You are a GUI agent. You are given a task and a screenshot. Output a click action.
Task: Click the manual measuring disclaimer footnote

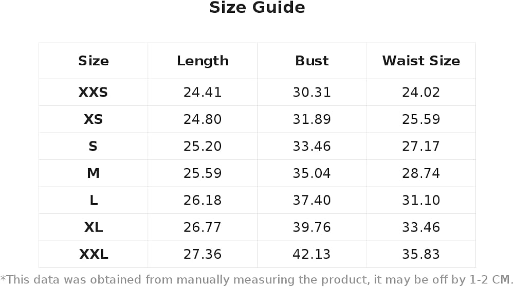tap(257, 280)
